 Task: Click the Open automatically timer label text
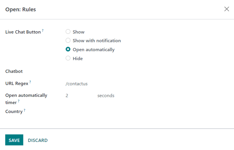26,95
